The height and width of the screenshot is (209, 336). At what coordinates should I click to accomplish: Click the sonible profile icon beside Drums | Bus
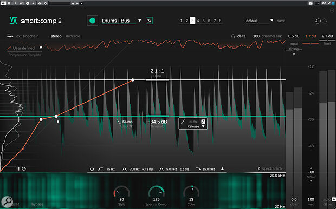149,21
